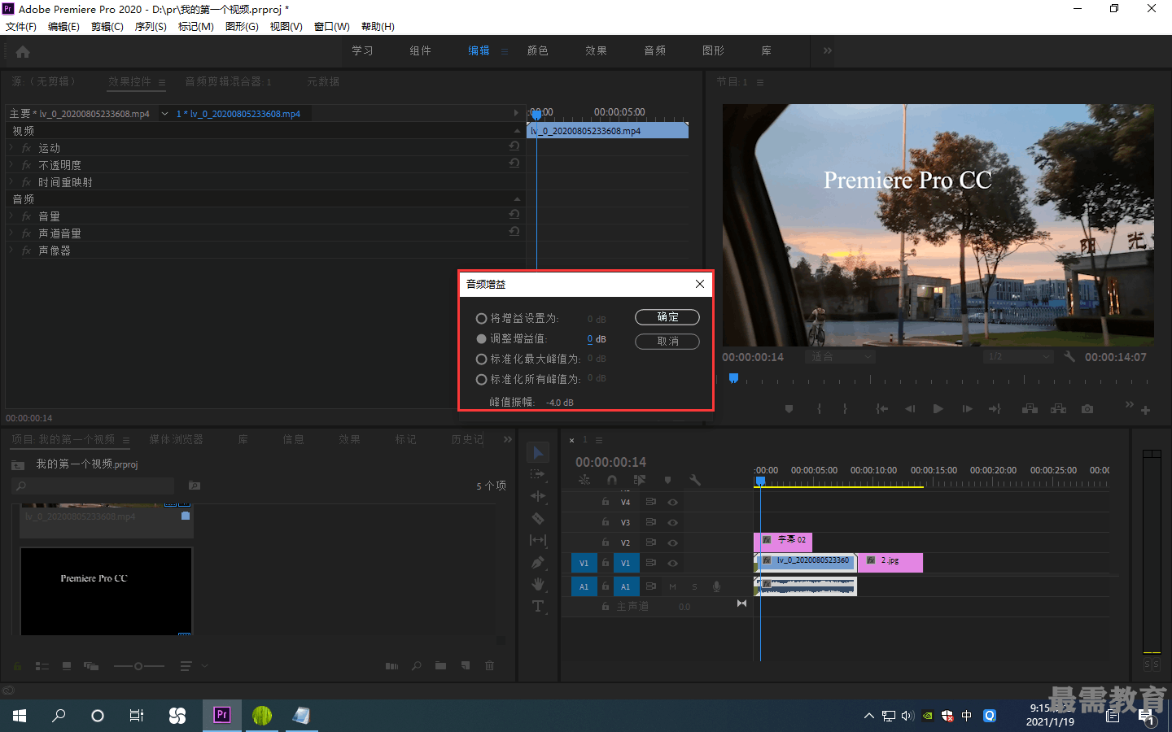Open the Sequence menu
This screenshot has height=732, width=1172.
tap(151, 27)
